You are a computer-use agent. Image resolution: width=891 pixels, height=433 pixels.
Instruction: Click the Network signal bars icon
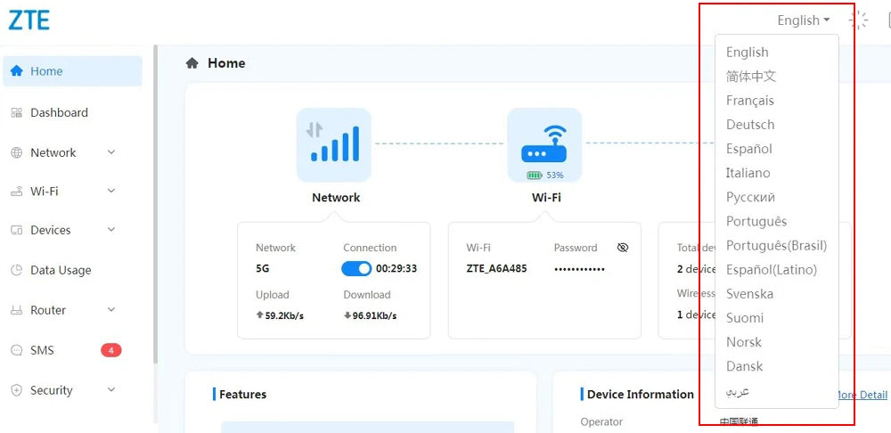334,144
